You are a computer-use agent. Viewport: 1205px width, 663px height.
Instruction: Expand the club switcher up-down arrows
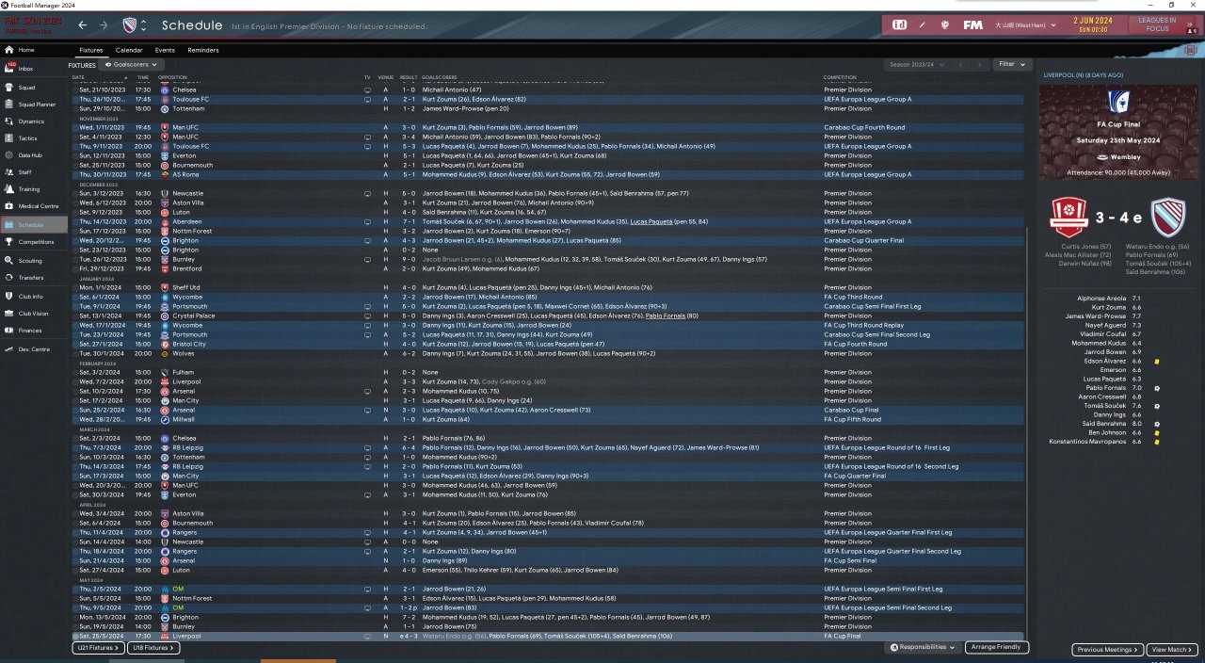(x=143, y=25)
